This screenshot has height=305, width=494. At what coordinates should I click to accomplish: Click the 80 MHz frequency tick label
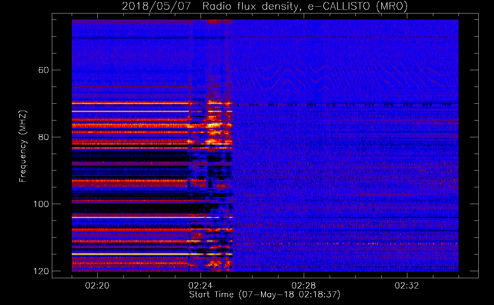[43, 137]
